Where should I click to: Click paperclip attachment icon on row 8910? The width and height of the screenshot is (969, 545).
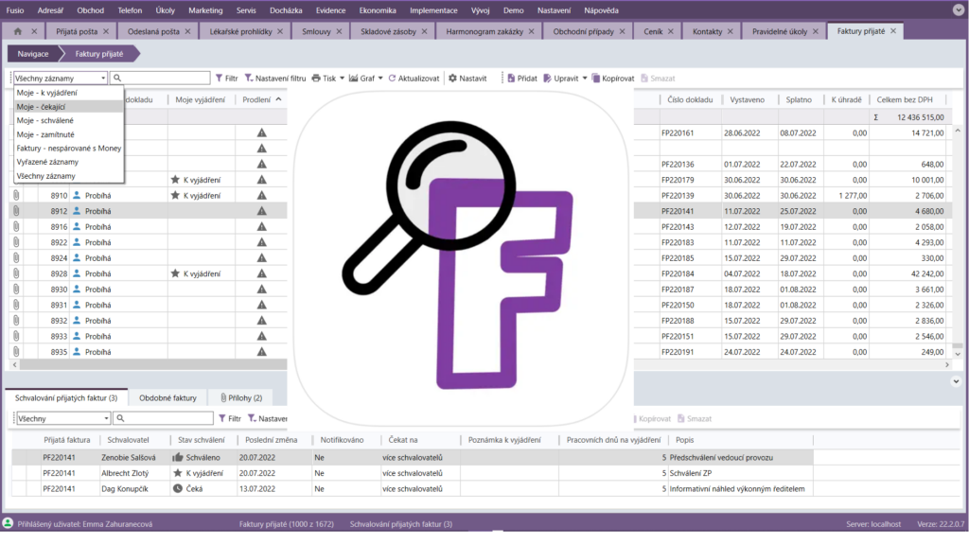[x=16, y=195]
